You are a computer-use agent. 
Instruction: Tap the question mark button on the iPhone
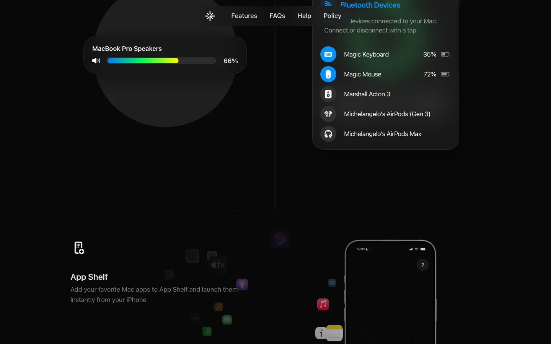(x=422, y=265)
